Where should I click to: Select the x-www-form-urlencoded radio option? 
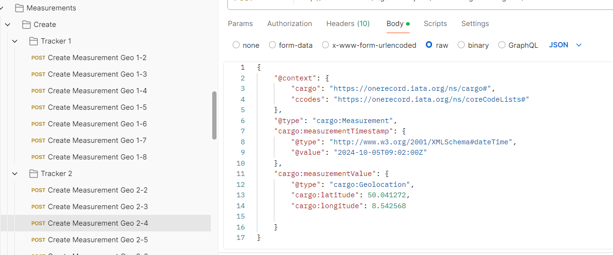click(x=325, y=45)
